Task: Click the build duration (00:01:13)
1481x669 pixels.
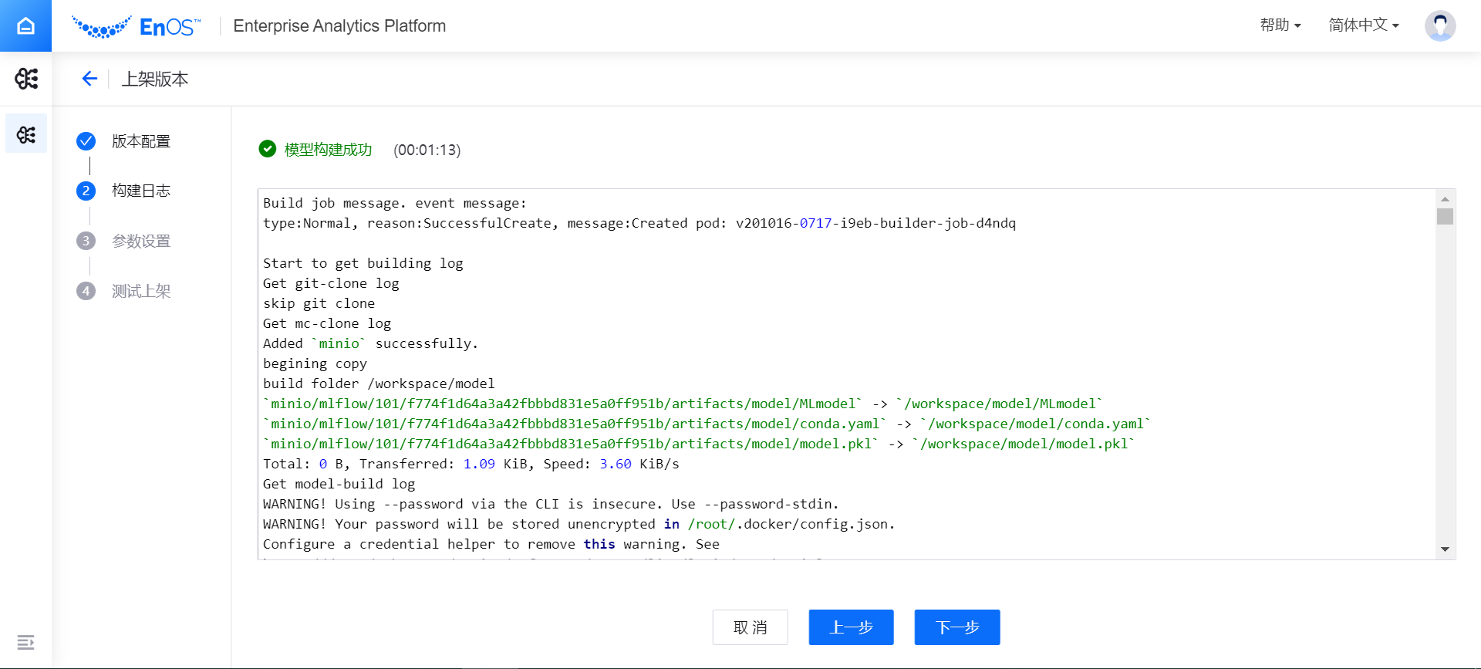Action: (427, 150)
